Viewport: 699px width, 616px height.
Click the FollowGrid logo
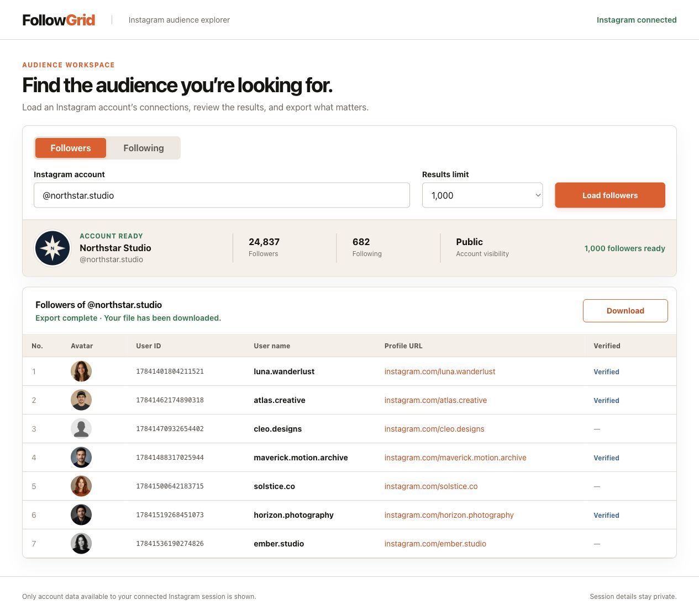(x=59, y=20)
